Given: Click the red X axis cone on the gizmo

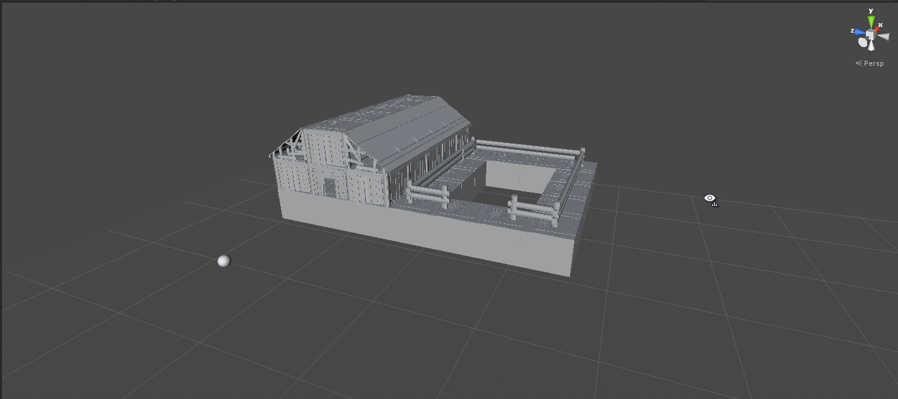Looking at the screenshot, I should [x=878, y=28].
